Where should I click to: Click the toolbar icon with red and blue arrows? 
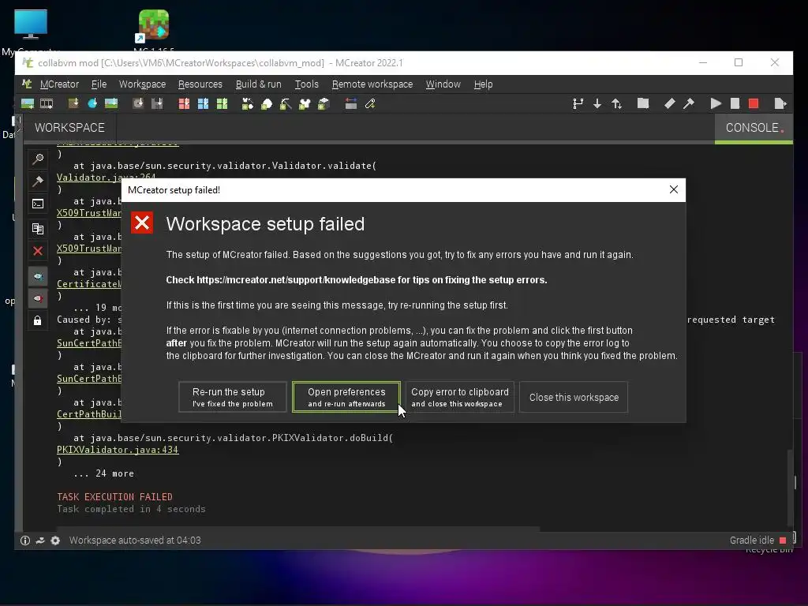(x=351, y=103)
